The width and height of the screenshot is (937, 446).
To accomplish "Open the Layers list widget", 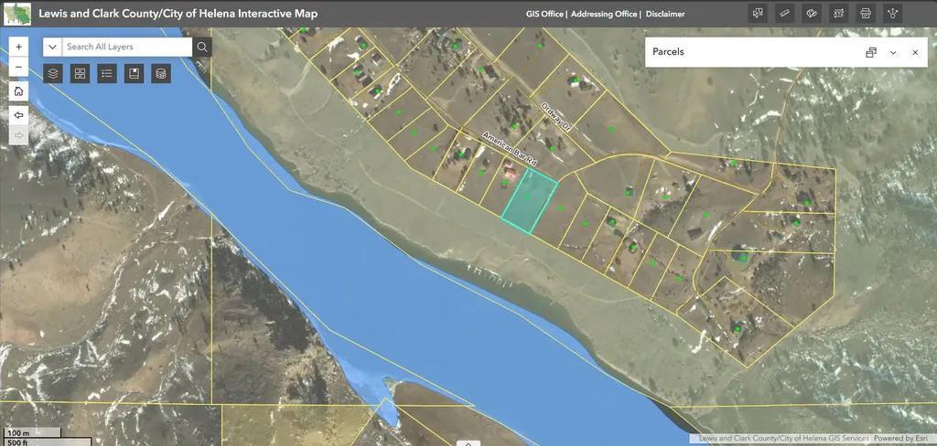I will pyautogui.click(x=53, y=73).
